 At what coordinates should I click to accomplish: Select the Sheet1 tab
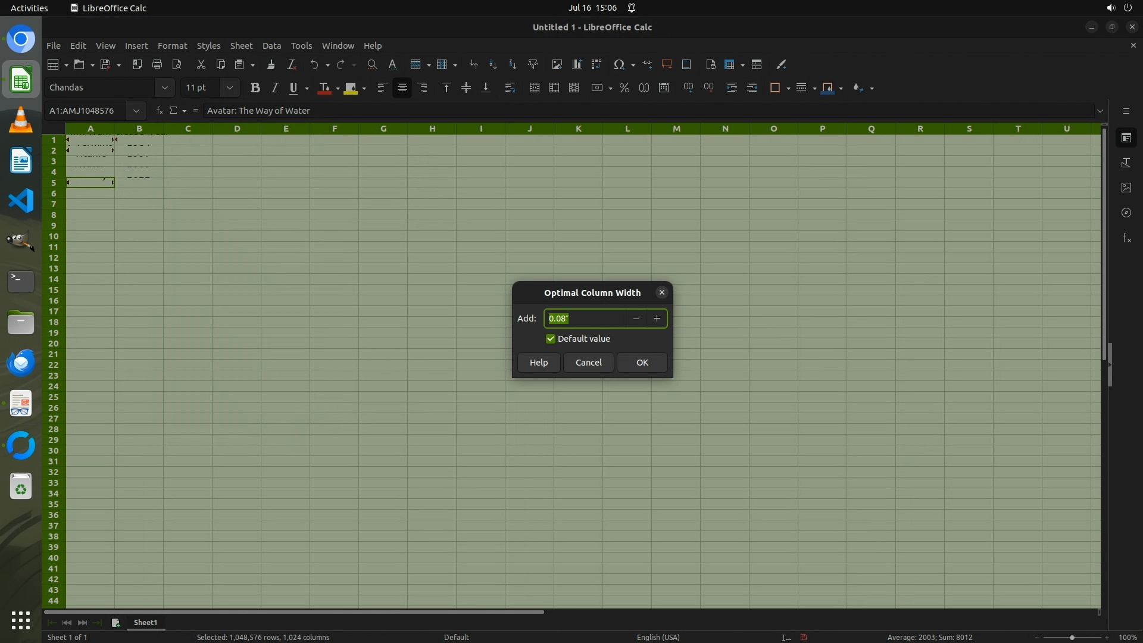coord(145,622)
